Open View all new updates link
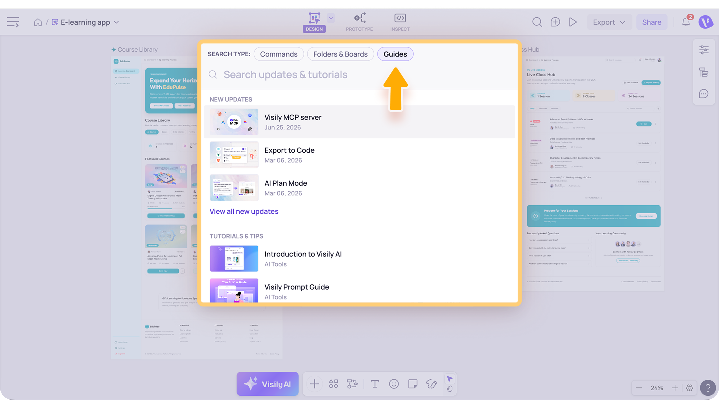719x400 pixels. 244,212
